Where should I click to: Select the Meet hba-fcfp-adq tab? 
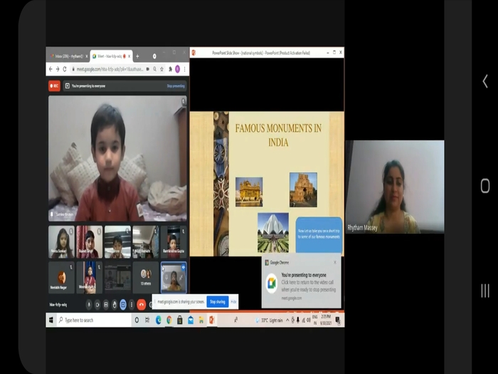(110, 56)
